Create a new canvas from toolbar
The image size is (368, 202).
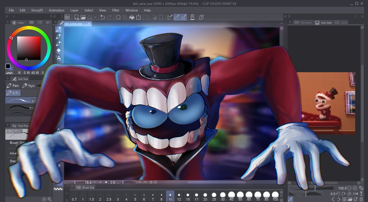(x=76, y=17)
